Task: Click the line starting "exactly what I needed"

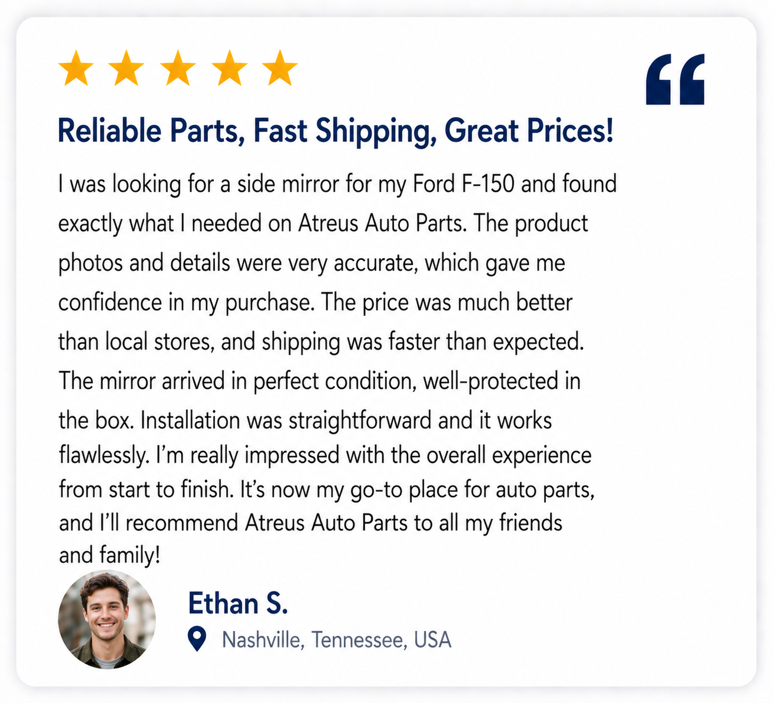Action: (323, 224)
